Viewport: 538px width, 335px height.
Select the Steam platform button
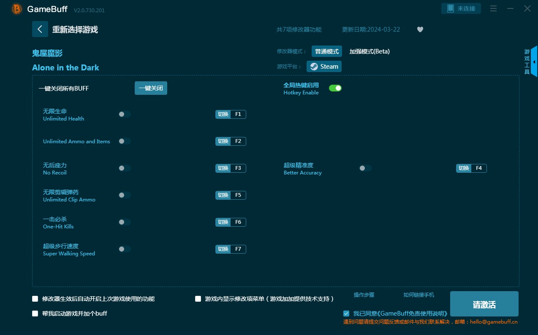[324, 67]
